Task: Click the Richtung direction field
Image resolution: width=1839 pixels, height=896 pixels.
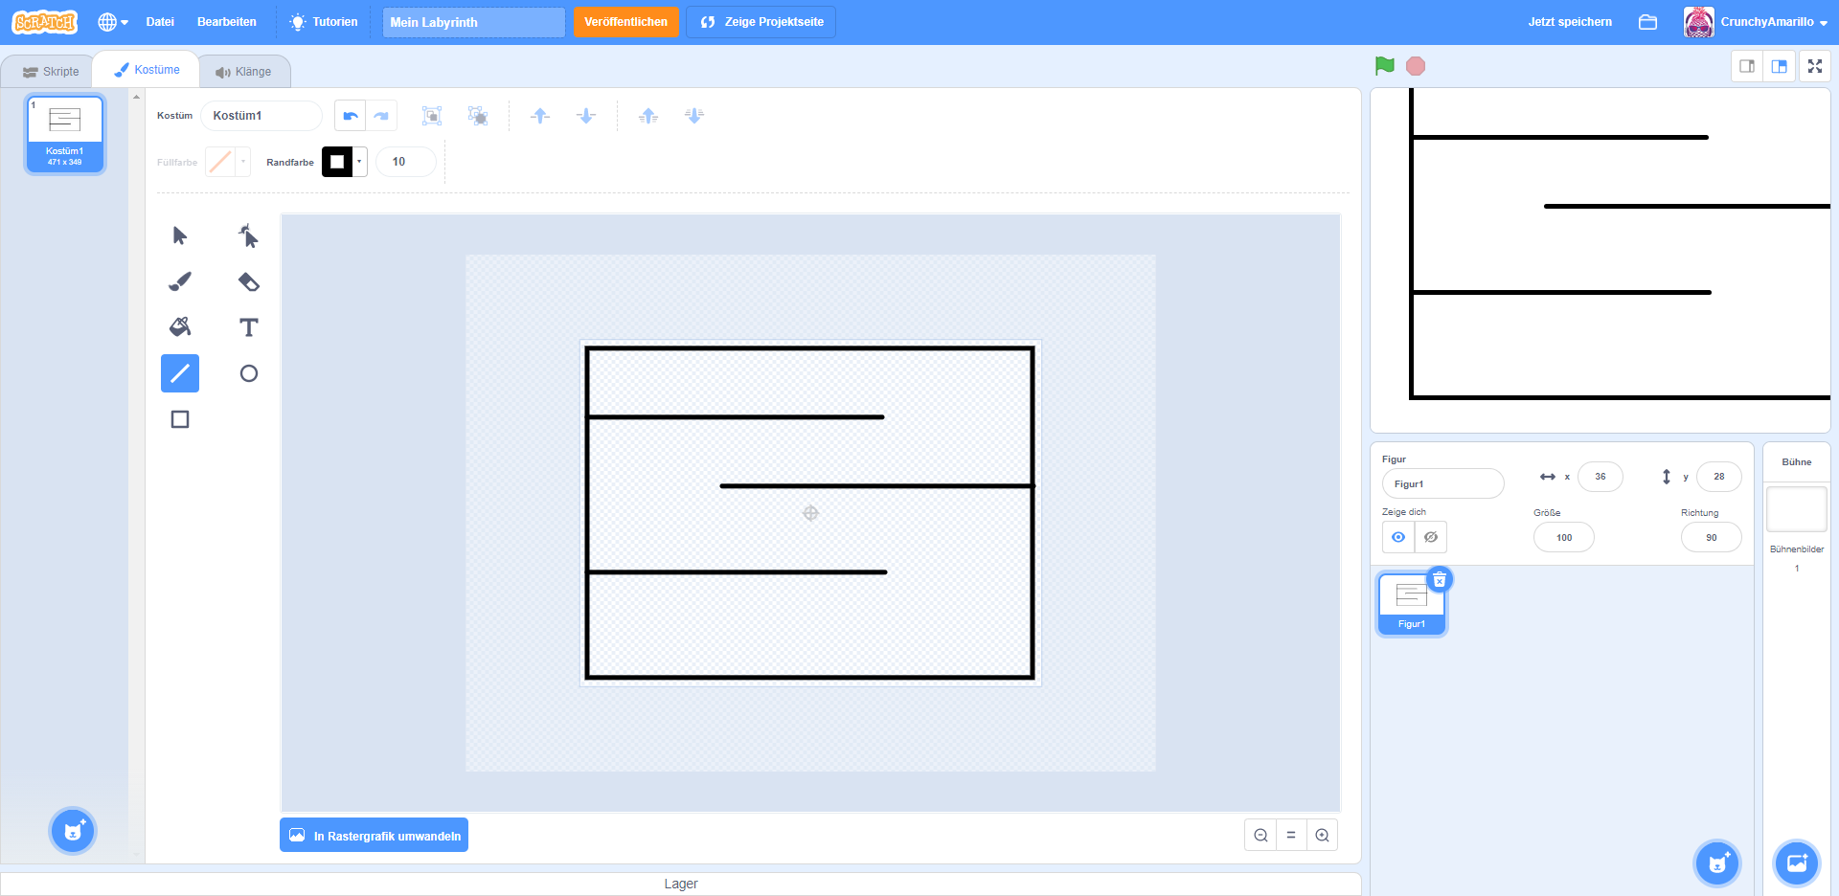Action: click(x=1712, y=537)
